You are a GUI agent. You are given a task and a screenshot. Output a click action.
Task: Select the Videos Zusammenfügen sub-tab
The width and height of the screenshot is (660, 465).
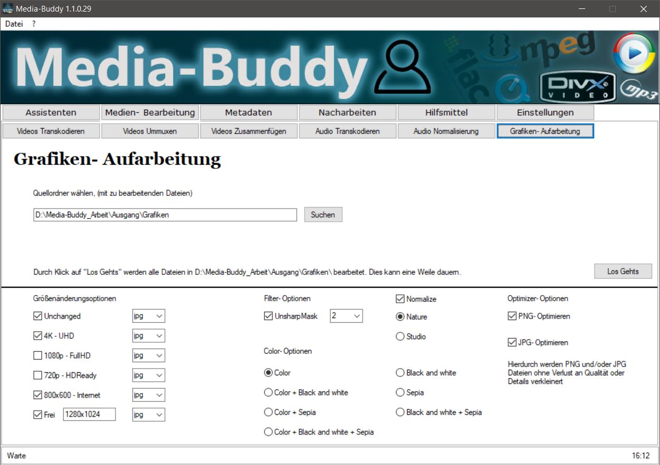[x=249, y=131]
